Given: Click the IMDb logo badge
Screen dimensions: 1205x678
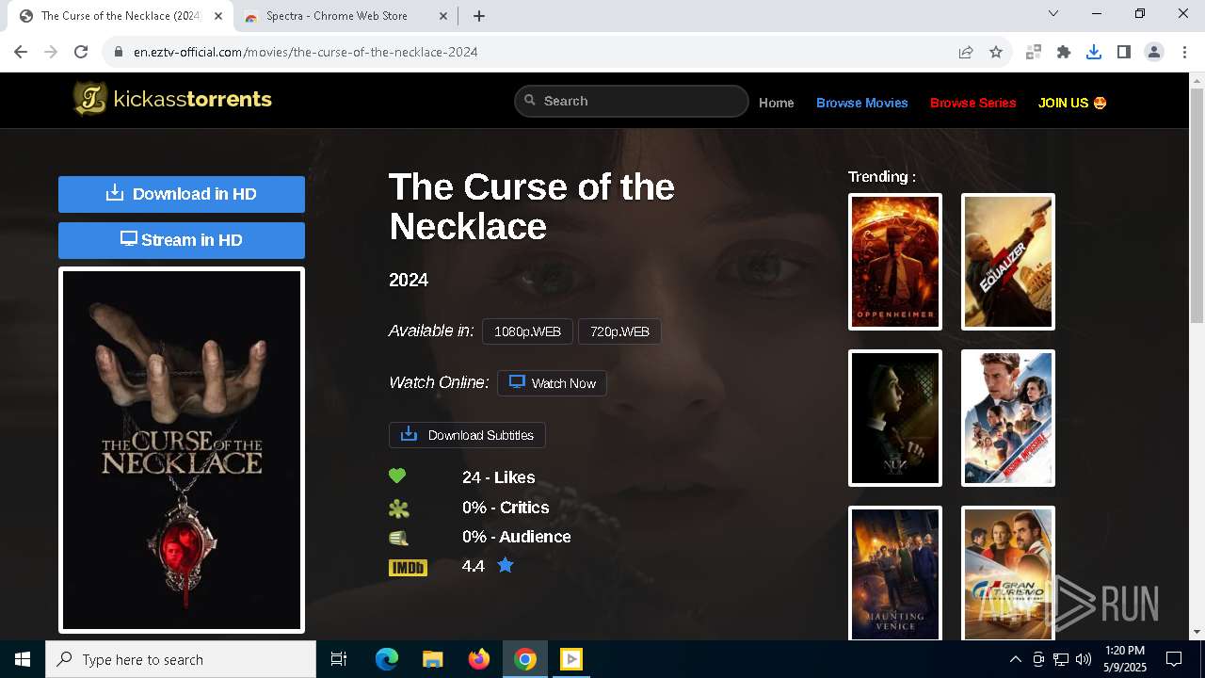Looking at the screenshot, I should [x=408, y=567].
